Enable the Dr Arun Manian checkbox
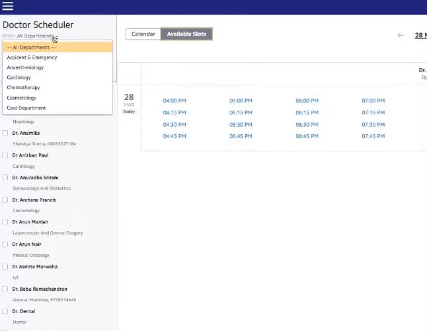This screenshot has height=331, width=427. [x=5, y=222]
